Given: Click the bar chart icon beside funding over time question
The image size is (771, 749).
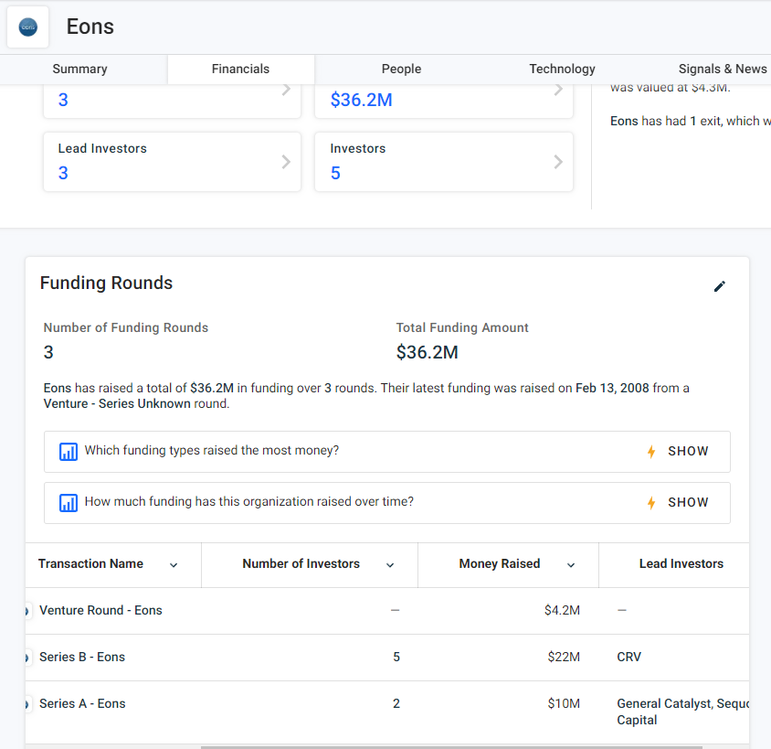Looking at the screenshot, I should tap(69, 502).
